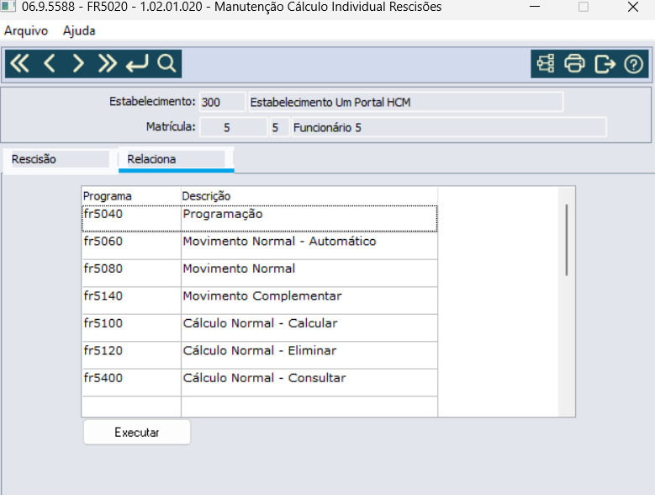
Task: Click the Movimento Normal description for fr5080
Action: pyautogui.click(x=309, y=273)
